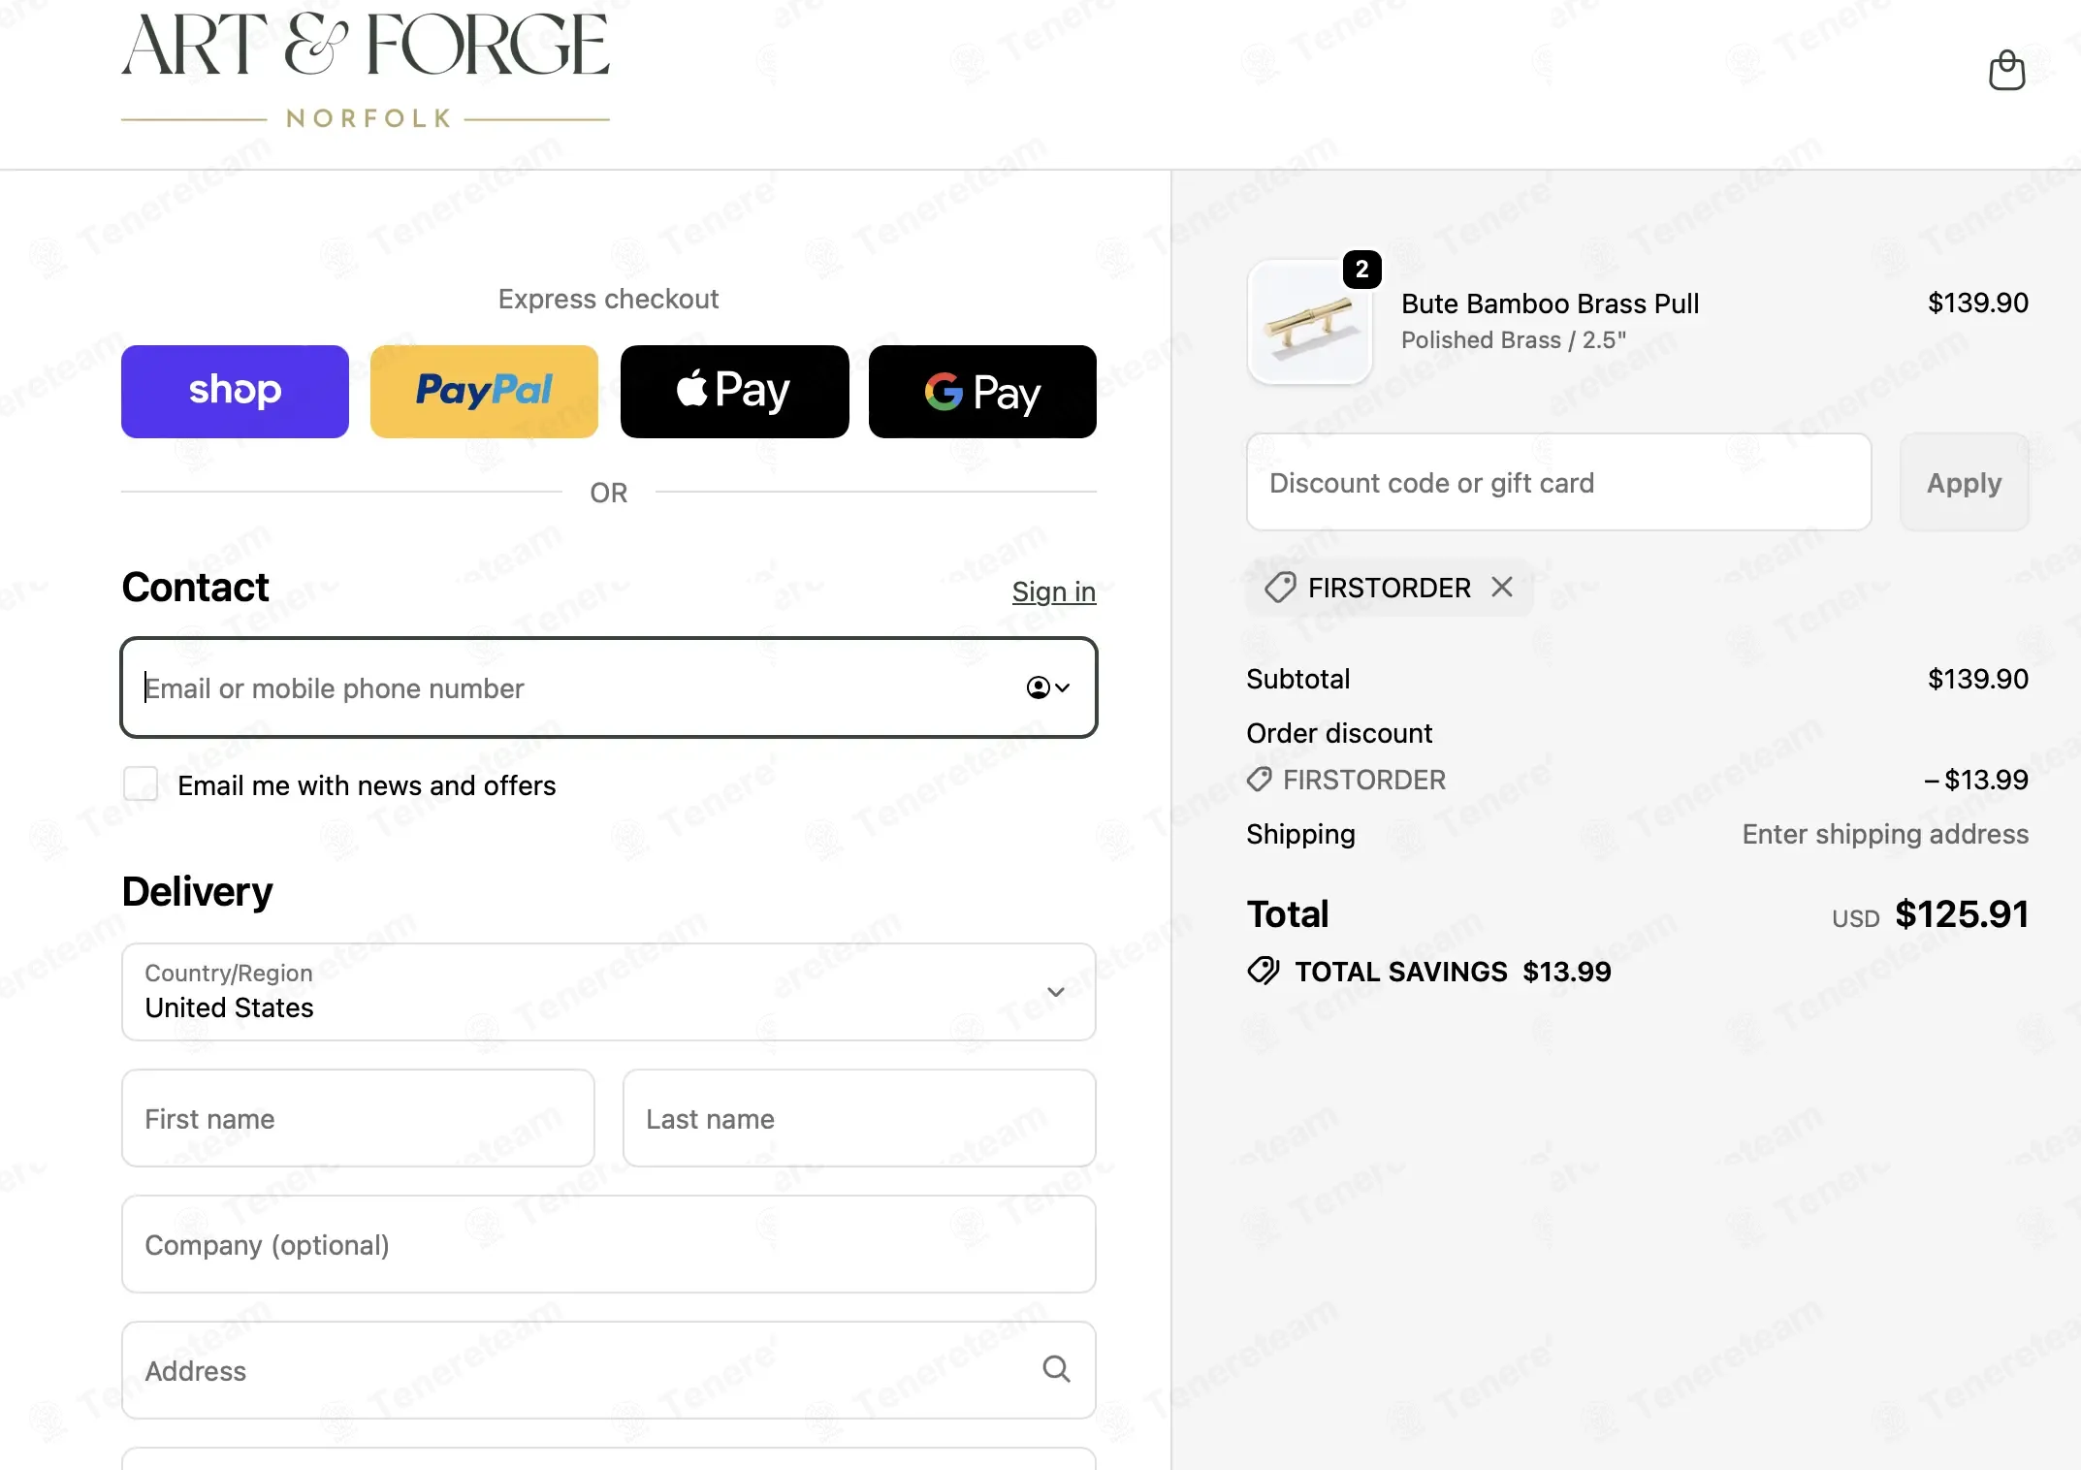
Task: Click the contact account picker icon
Action: (x=1038, y=687)
